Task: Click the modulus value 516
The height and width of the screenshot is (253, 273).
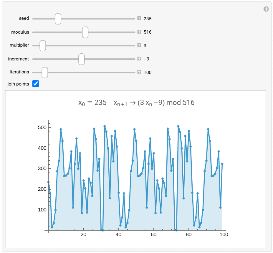Action: tap(147, 32)
